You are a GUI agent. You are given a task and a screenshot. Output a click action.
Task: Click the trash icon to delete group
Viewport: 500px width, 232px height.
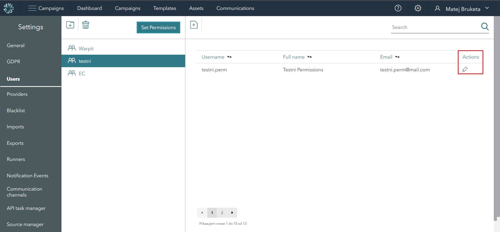click(x=85, y=25)
